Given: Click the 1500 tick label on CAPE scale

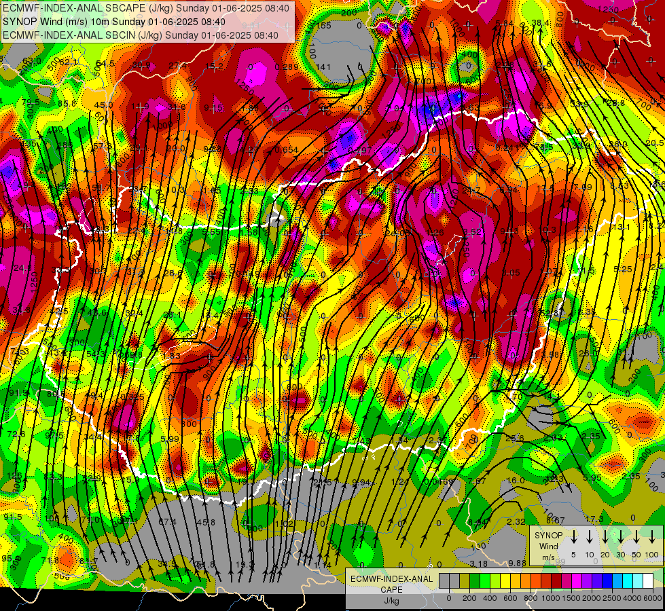Looking at the screenshot, I should click(x=571, y=598).
